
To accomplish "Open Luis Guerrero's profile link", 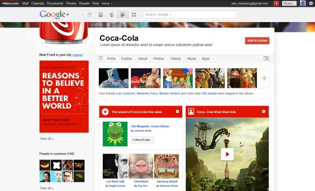I will tap(126, 94).
